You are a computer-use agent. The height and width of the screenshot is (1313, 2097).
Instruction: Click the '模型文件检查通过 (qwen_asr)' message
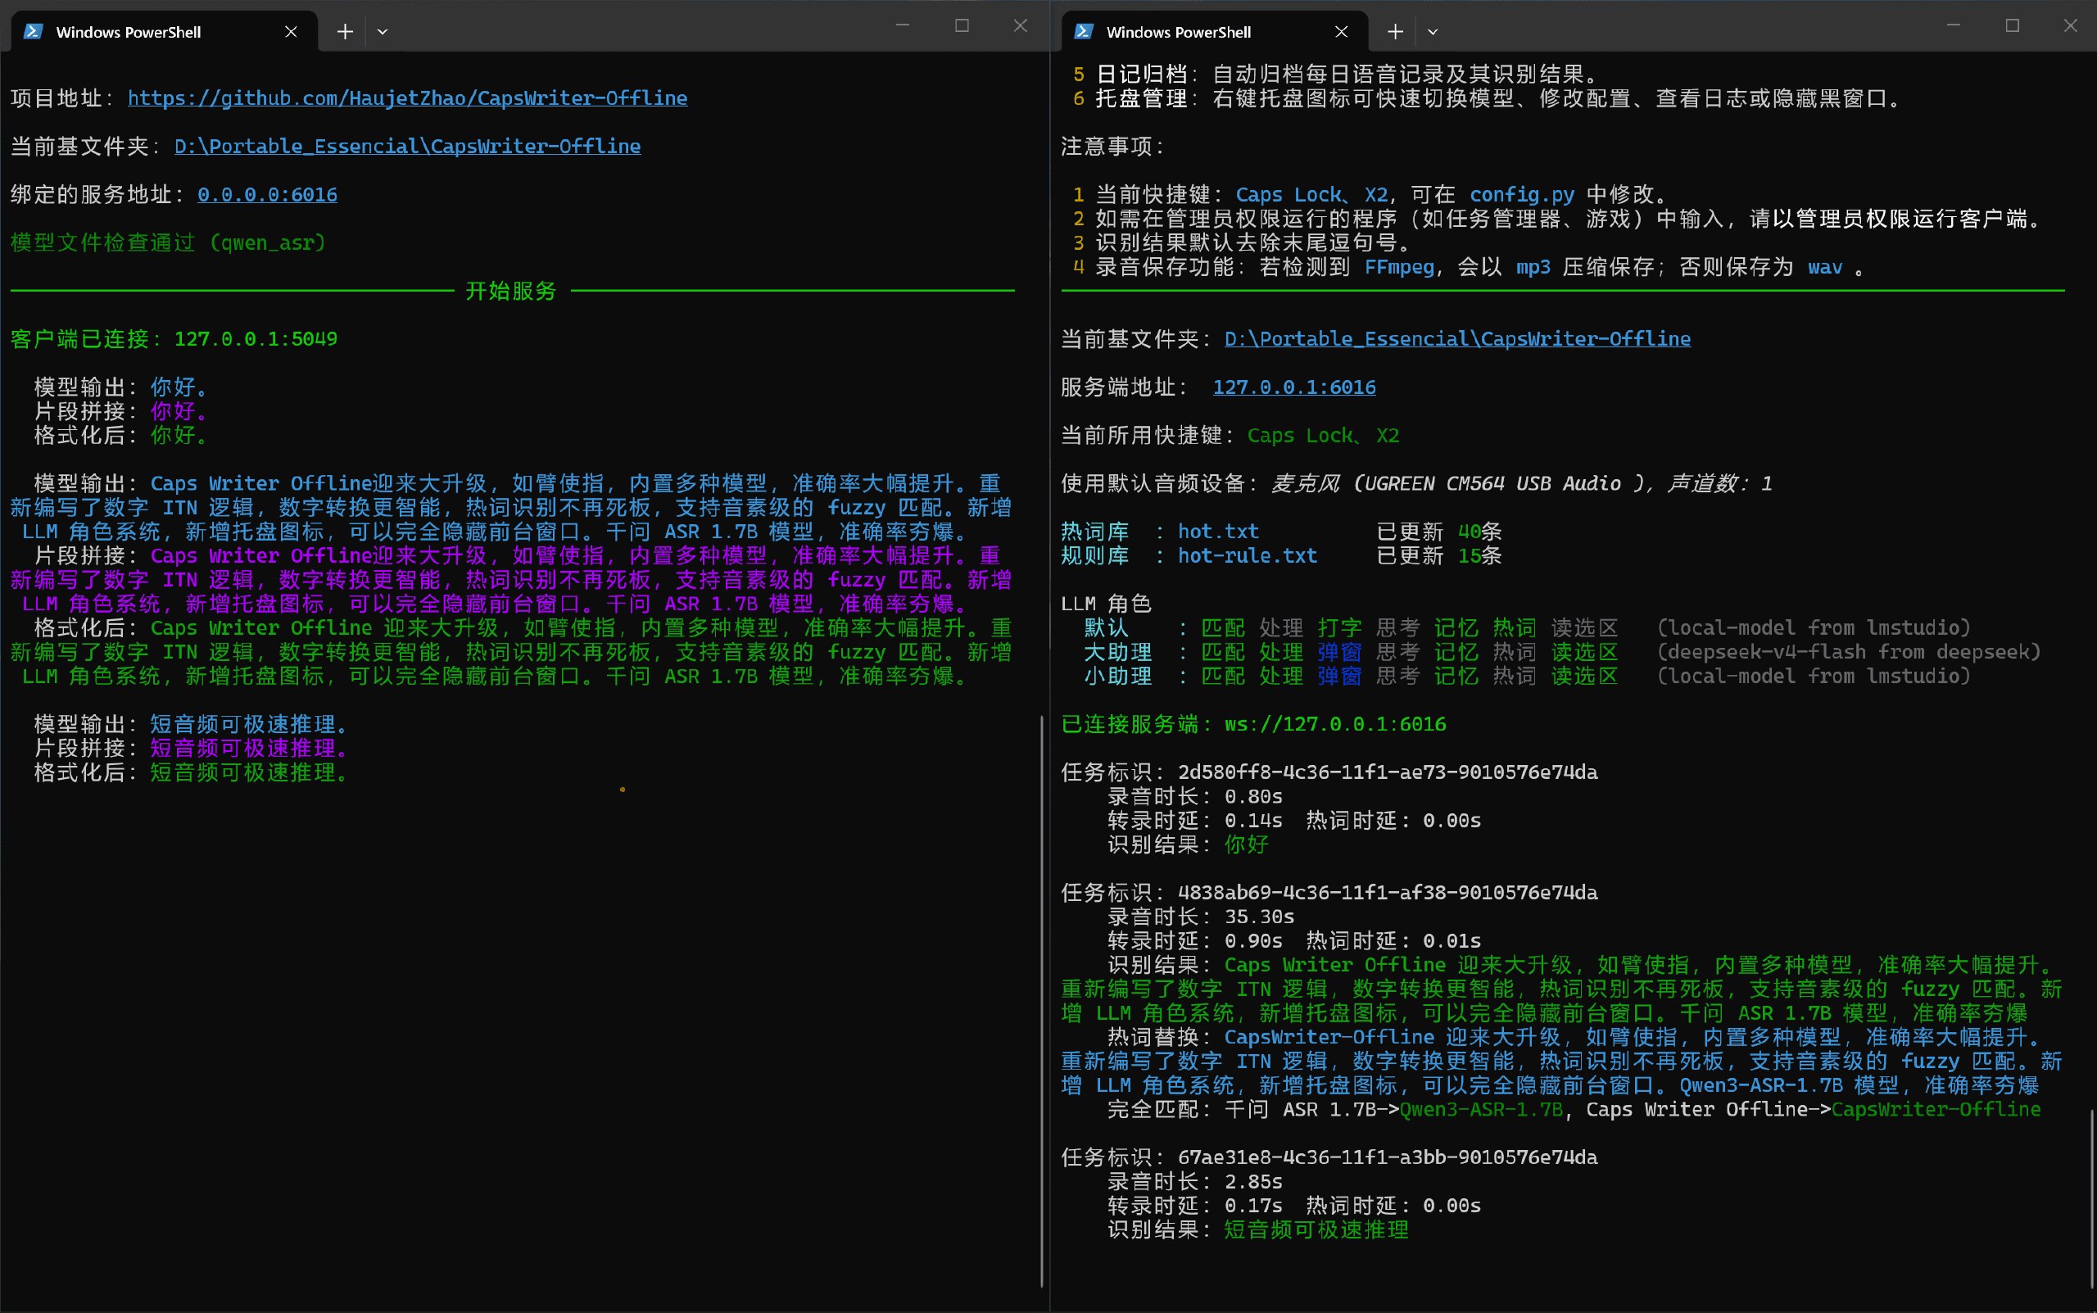pyautogui.click(x=169, y=242)
